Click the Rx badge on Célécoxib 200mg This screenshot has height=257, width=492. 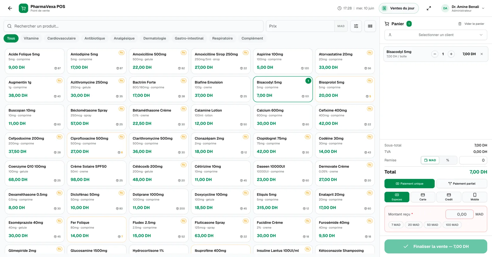[184, 165]
